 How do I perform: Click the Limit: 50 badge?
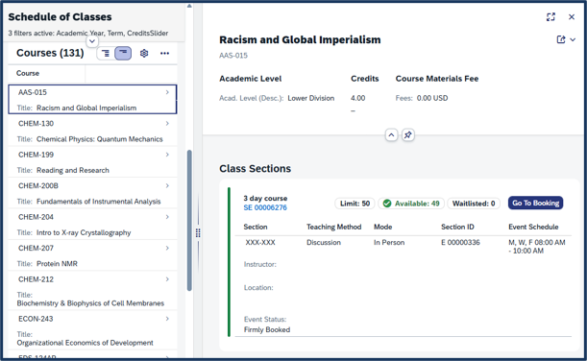(355, 204)
